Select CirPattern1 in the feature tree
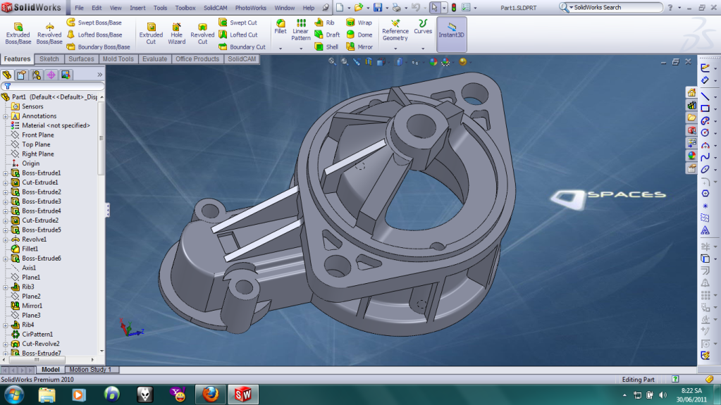 pos(37,335)
